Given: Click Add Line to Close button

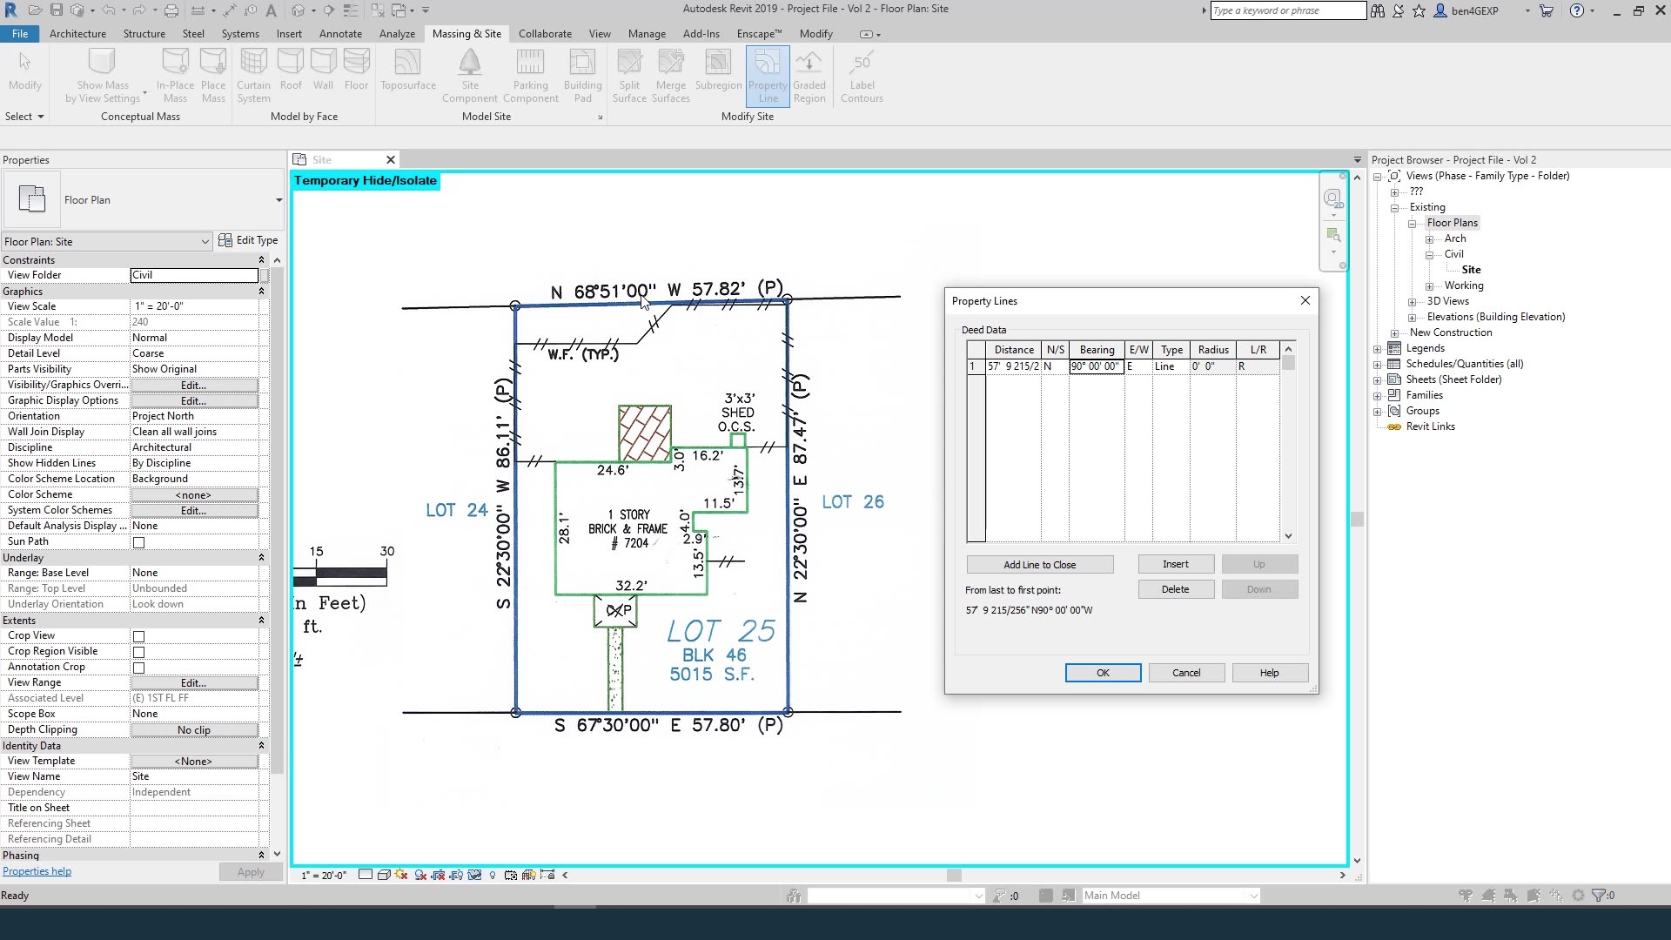Looking at the screenshot, I should point(1040,563).
